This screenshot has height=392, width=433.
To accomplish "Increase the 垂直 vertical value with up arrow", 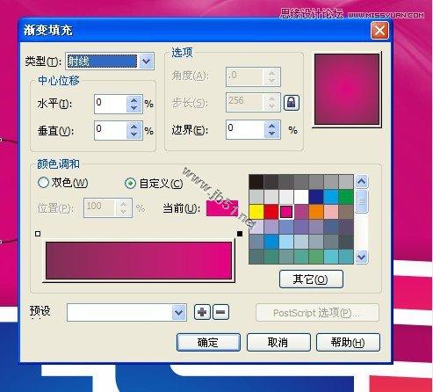I will tap(134, 127).
